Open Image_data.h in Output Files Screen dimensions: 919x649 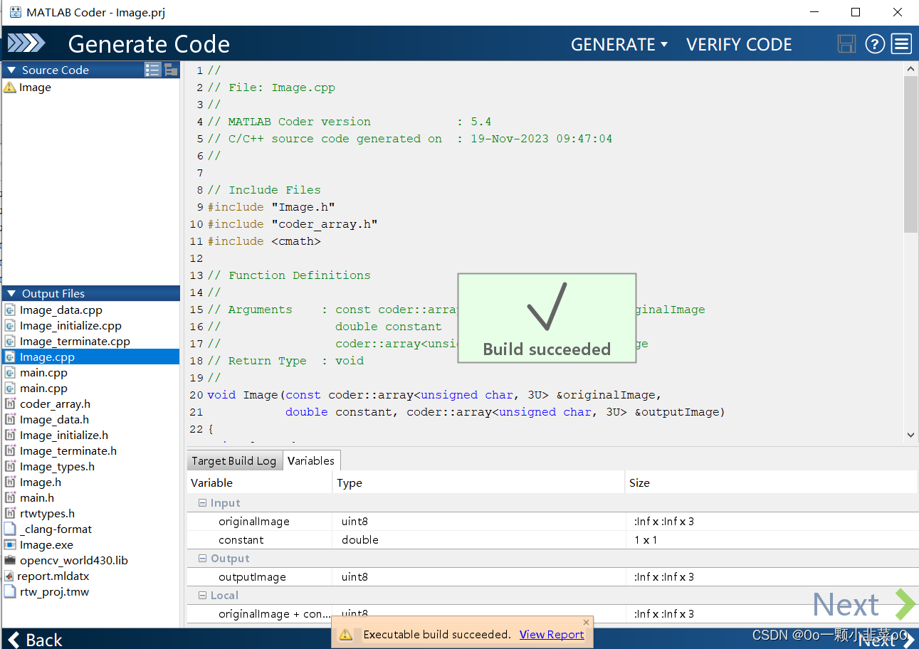pos(54,420)
